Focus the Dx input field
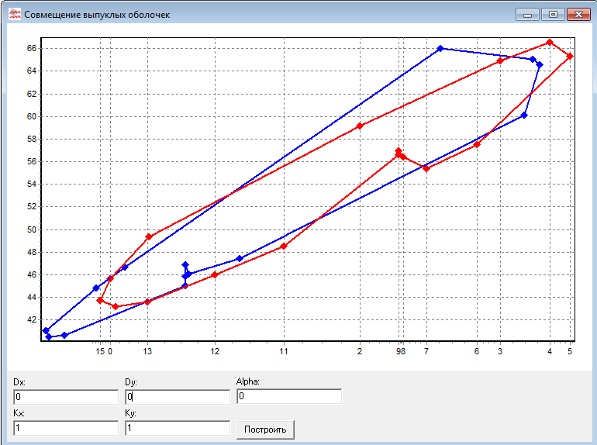The image size is (597, 445). (65, 397)
